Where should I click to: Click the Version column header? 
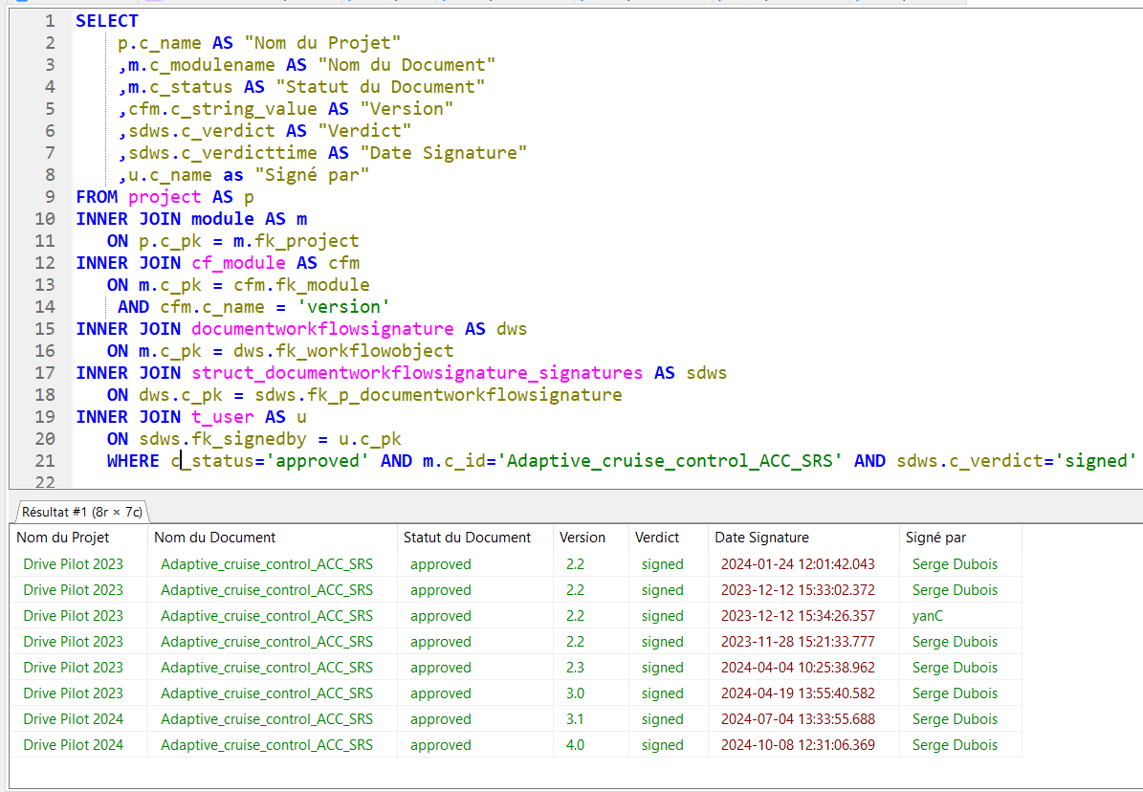point(582,538)
